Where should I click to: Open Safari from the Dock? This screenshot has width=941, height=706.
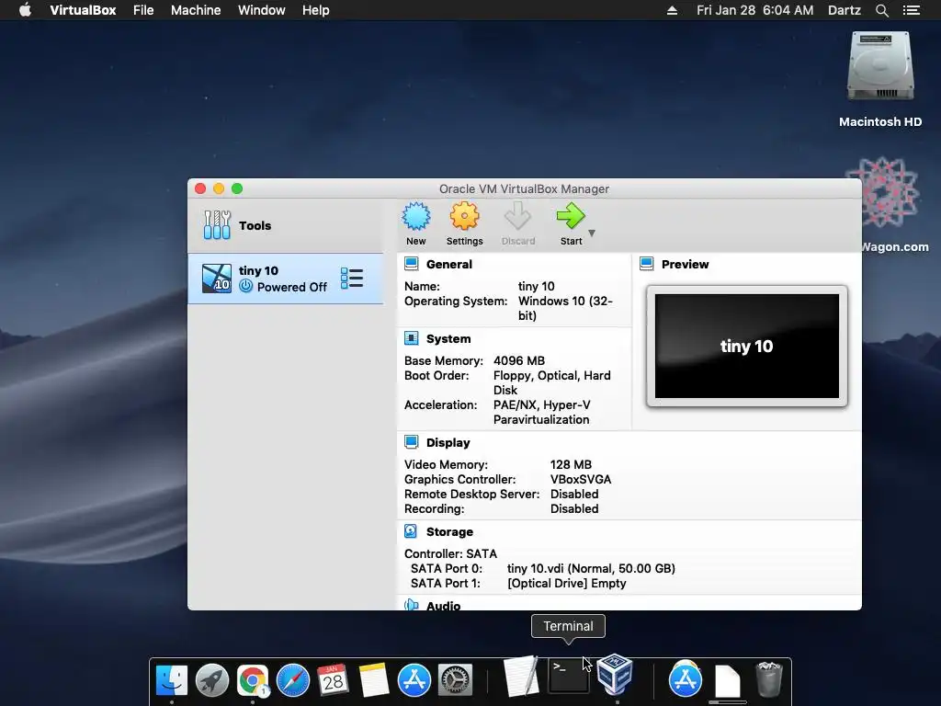[x=293, y=681]
